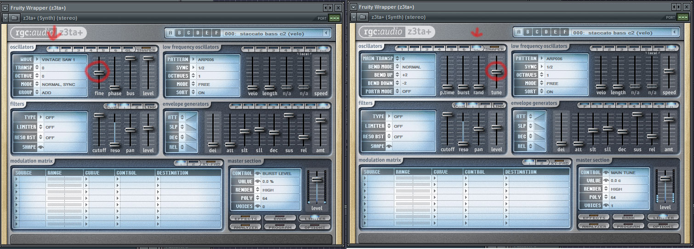Click PROGRAM button in the right window

tap(628, 226)
